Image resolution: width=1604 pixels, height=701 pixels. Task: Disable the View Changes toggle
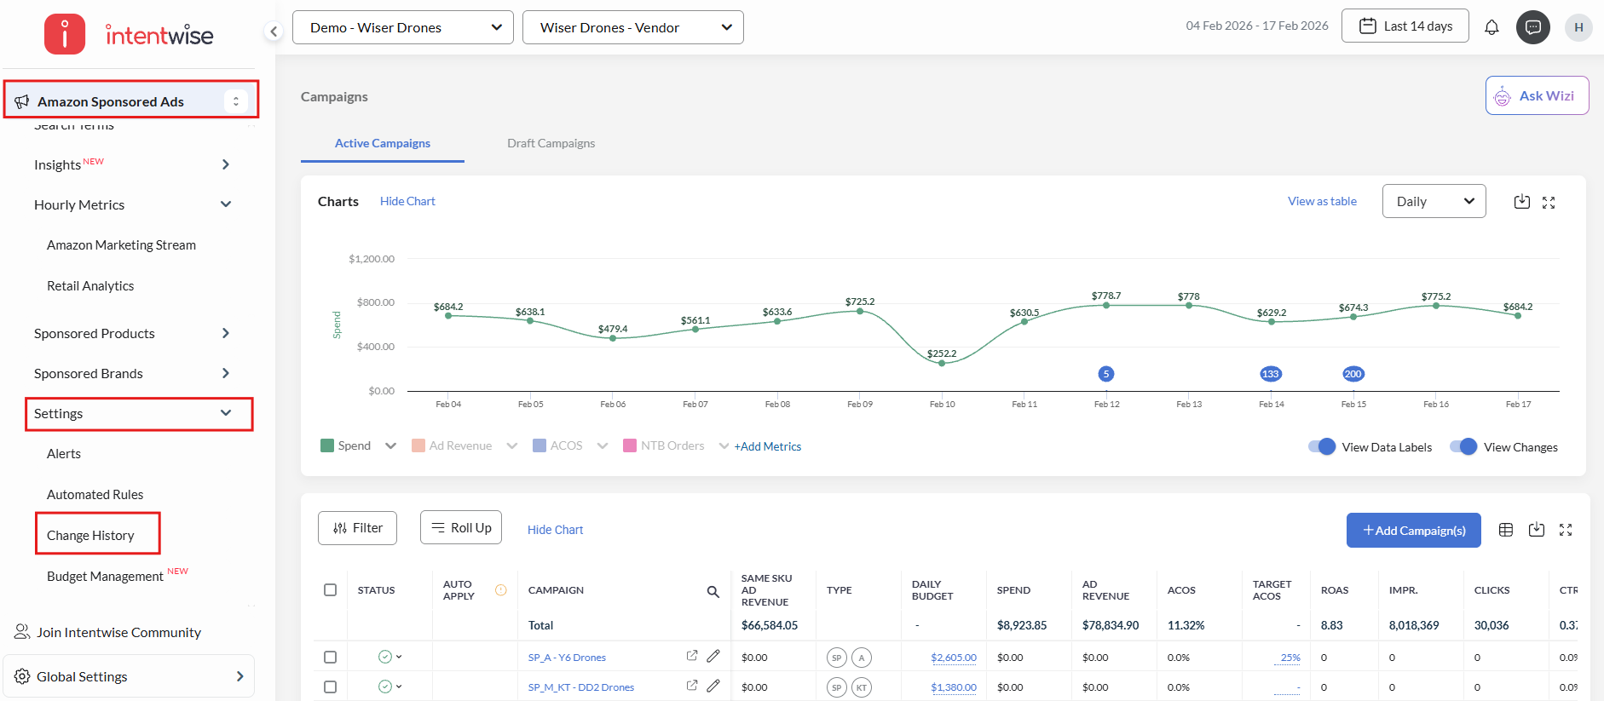[x=1463, y=446]
